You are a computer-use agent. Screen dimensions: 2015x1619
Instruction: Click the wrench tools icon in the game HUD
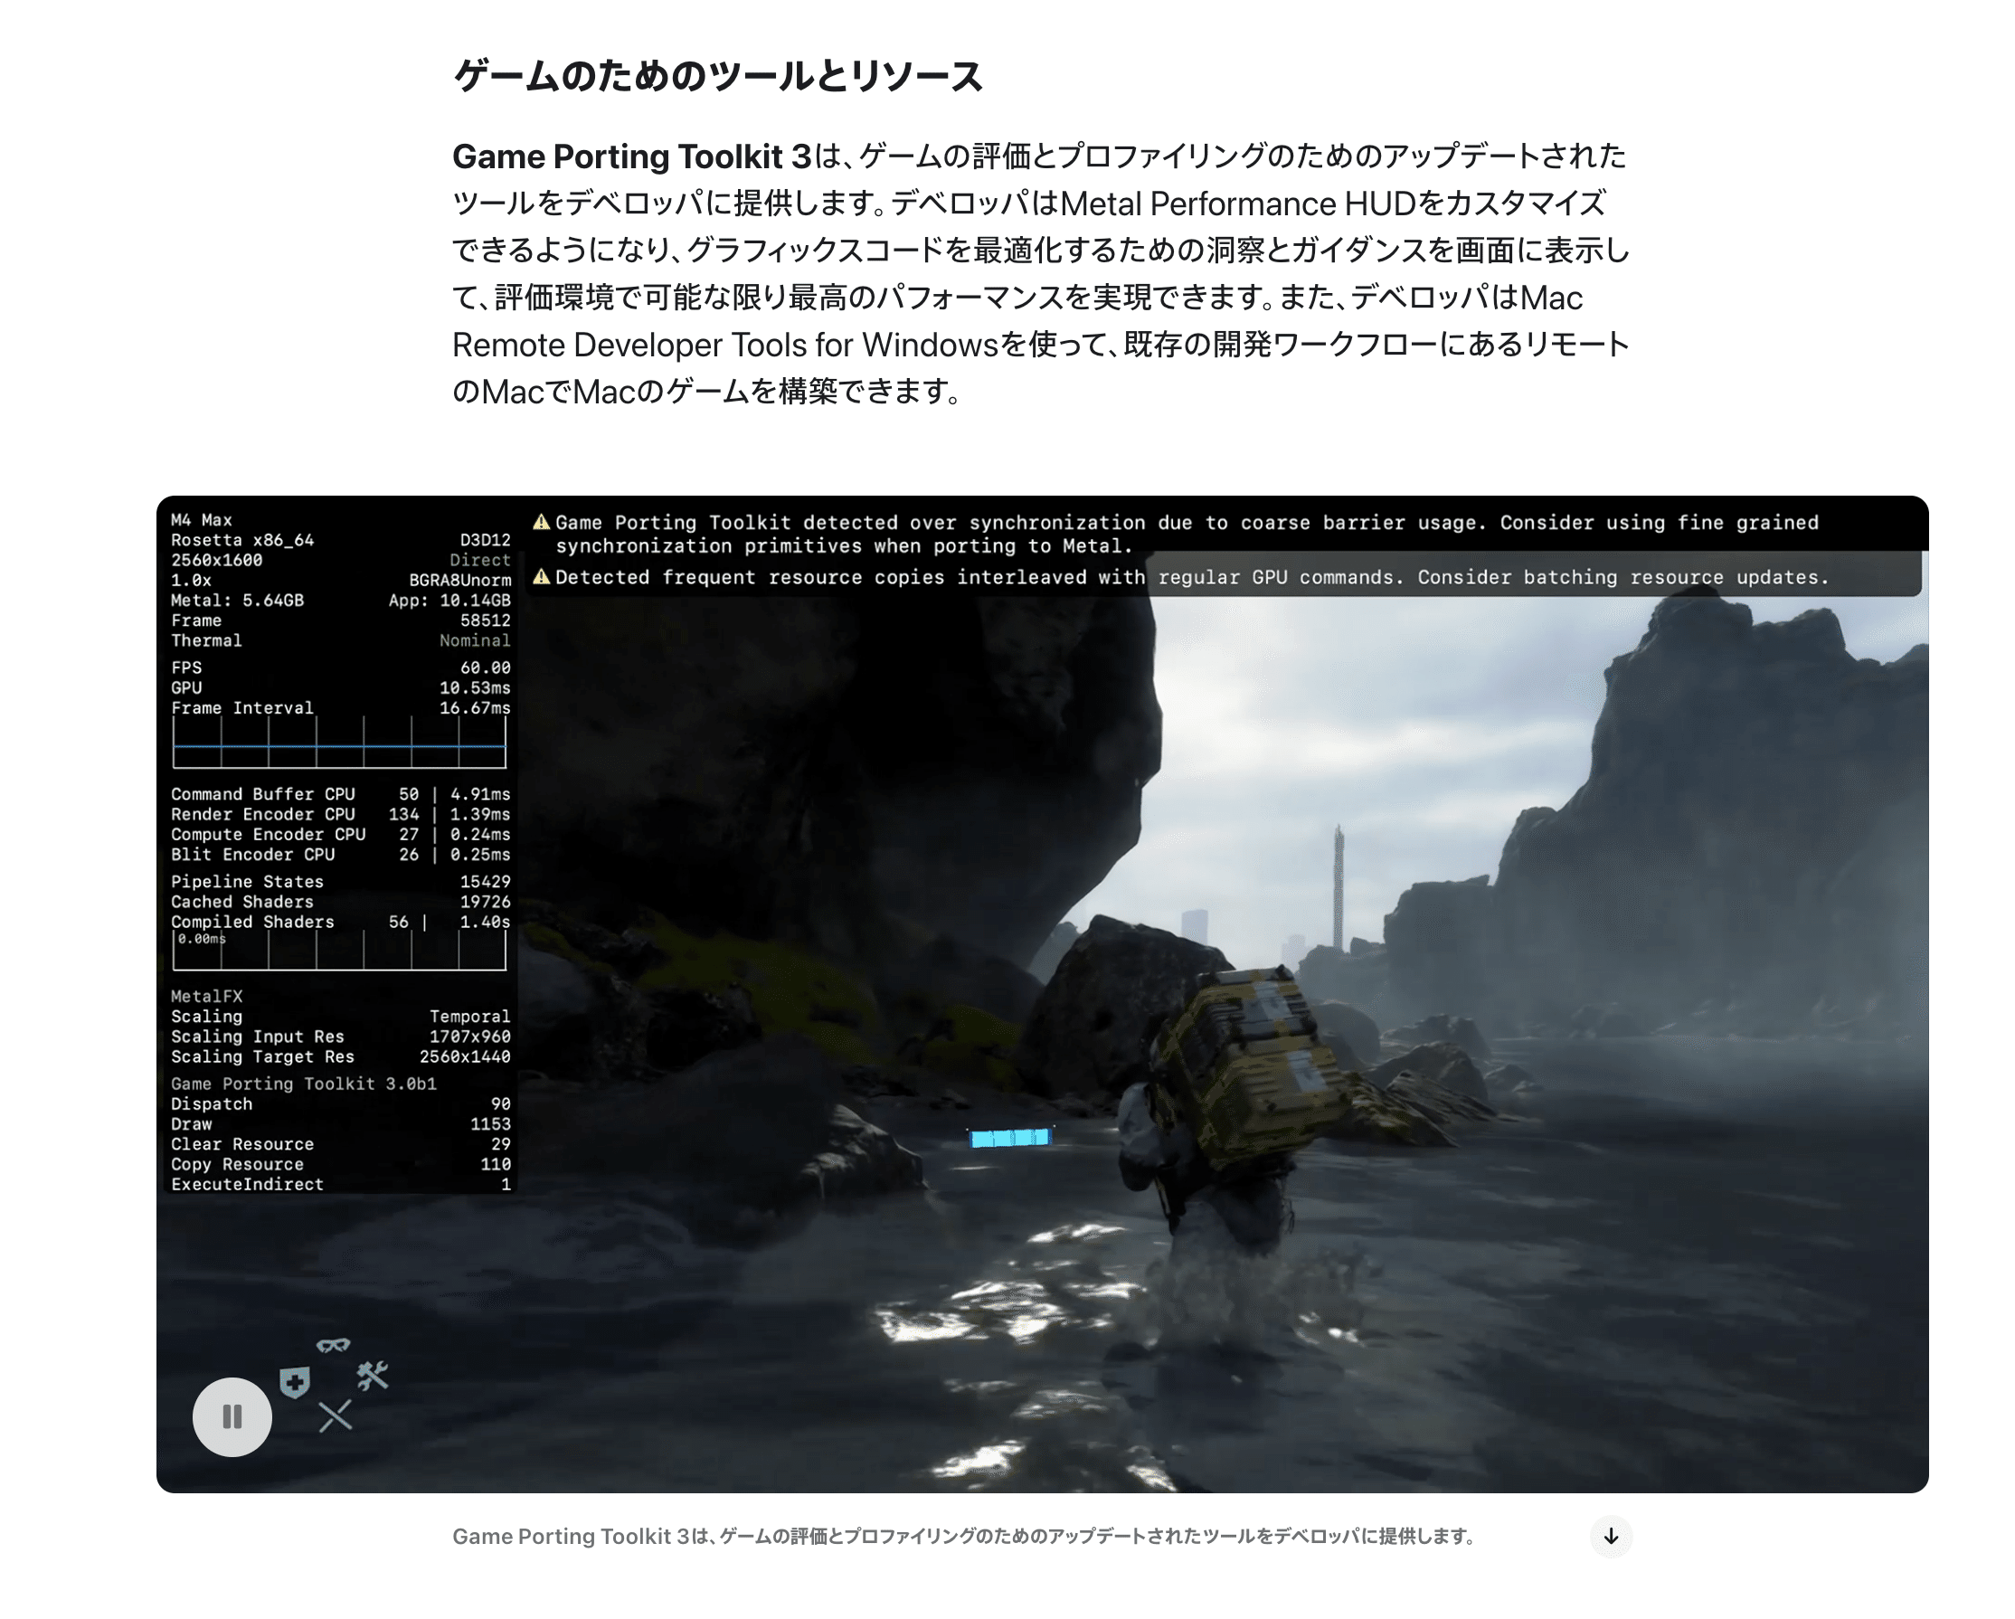372,1374
